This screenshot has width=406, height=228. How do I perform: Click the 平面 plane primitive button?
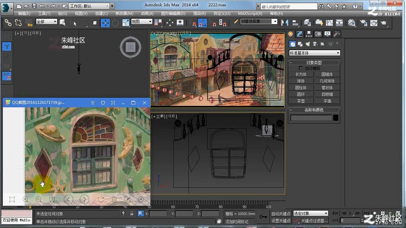327,101
